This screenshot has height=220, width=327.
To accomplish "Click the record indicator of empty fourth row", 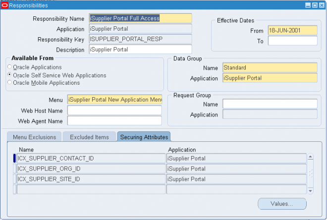I will point(14,189).
